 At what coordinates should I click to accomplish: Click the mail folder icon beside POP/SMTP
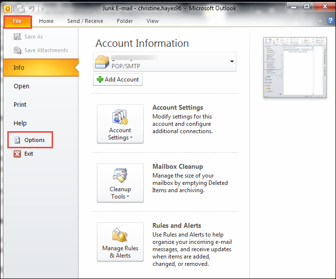coord(102,62)
